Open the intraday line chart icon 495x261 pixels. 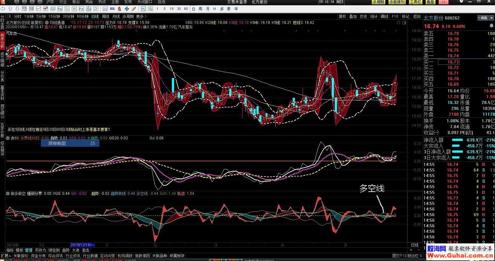38,9
